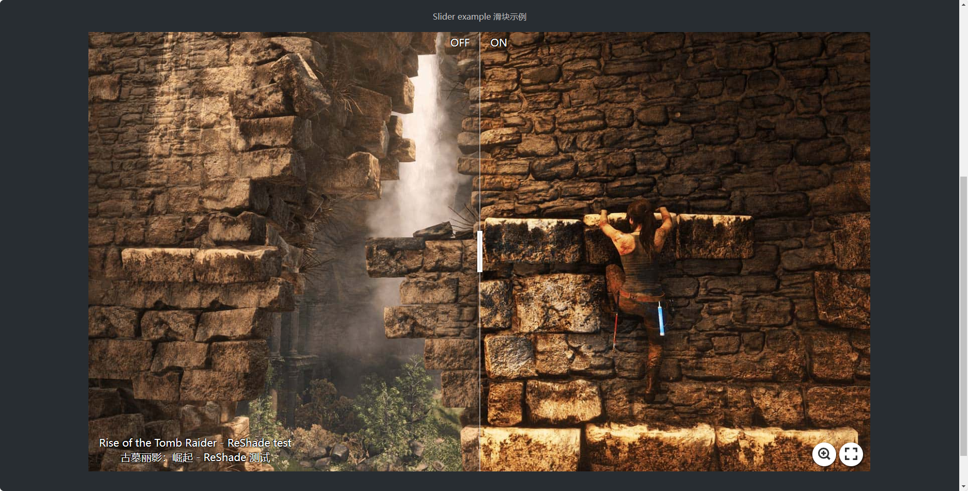Image resolution: width=968 pixels, height=491 pixels.
Task: Open the image in fullscreen mode
Action: [x=851, y=454]
